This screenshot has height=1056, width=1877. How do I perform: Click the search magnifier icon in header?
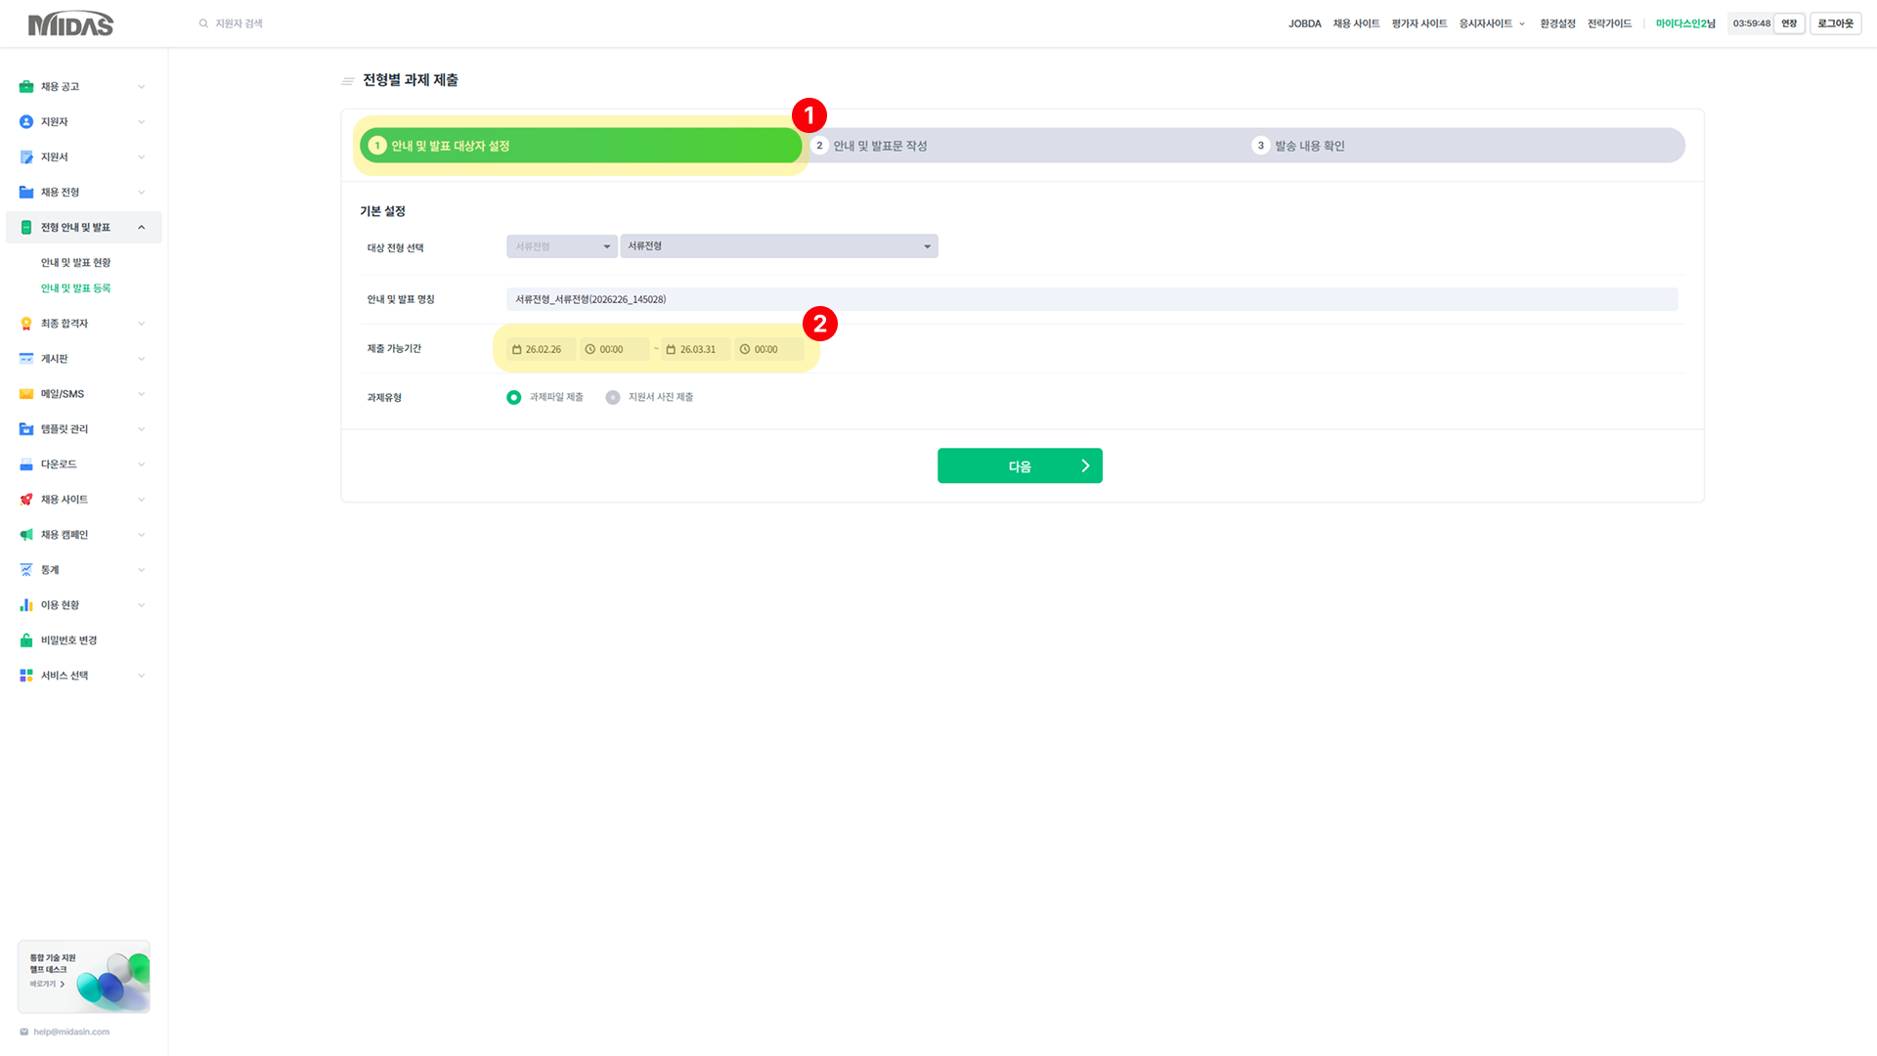[x=203, y=23]
